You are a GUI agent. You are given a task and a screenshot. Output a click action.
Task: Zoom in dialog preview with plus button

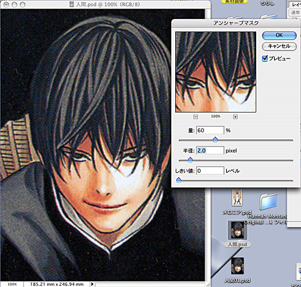(236, 117)
